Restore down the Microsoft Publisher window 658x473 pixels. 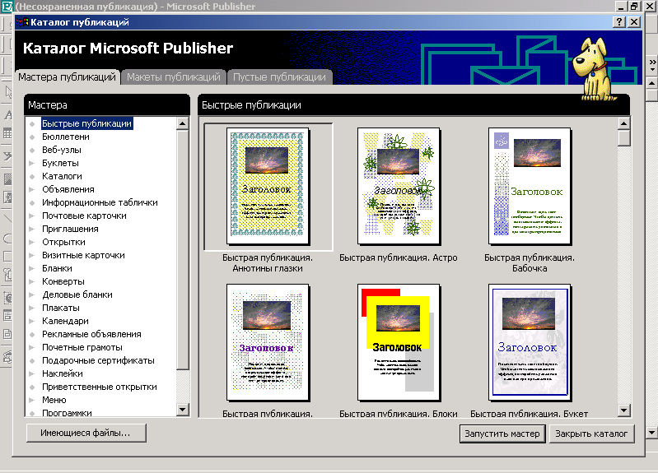[x=635, y=6]
